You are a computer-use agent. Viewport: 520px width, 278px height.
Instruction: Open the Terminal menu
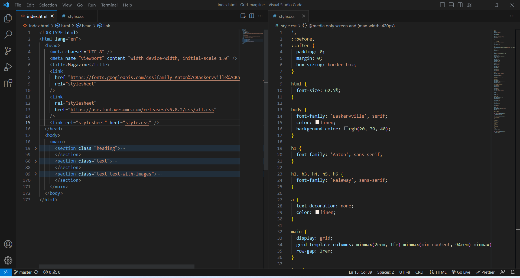tap(109, 5)
